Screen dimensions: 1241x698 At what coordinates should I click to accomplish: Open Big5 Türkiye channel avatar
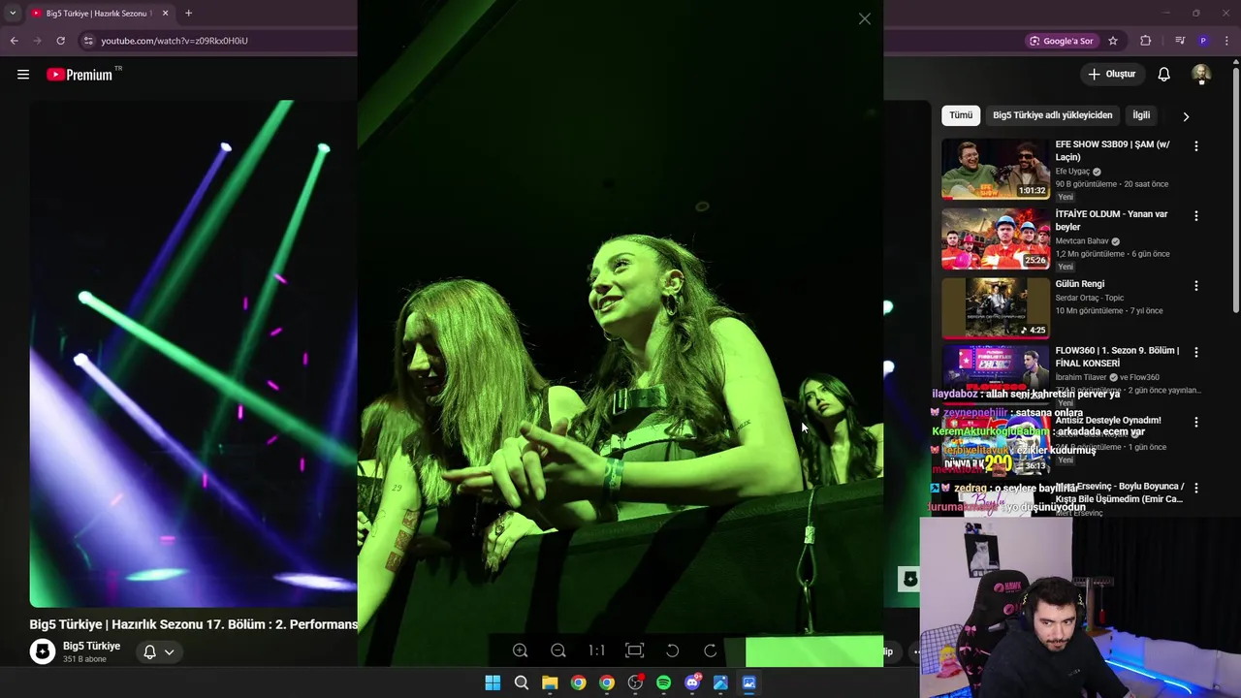[43, 651]
